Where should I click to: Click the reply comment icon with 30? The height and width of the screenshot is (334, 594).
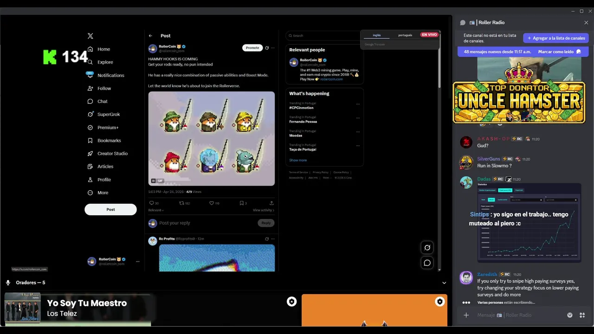(x=151, y=203)
